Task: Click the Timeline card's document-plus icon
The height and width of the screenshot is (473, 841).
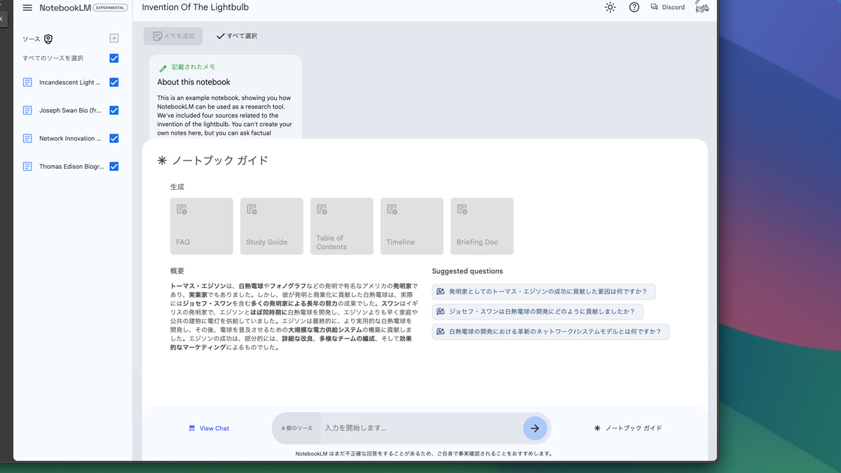Action: [392, 210]
